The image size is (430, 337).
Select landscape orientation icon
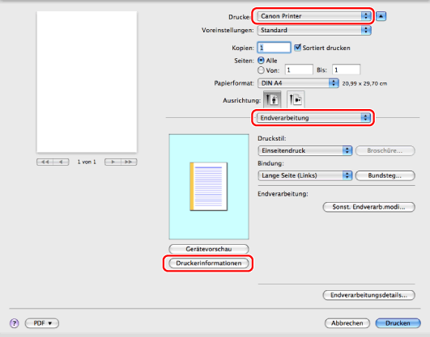click(296, 99)
